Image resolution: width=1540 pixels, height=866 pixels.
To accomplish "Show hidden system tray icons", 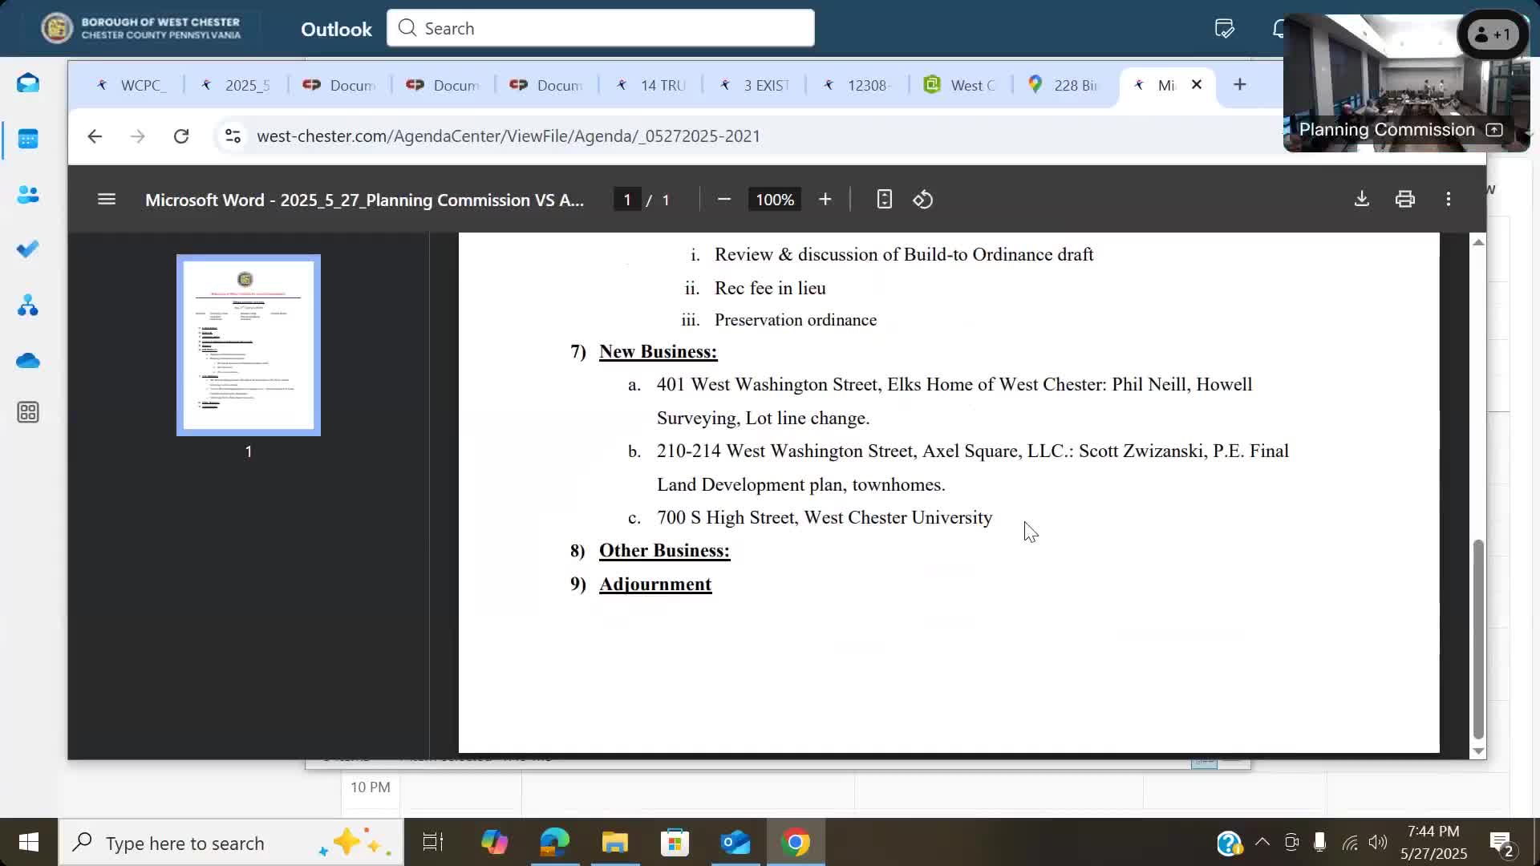I will (x=1262, y=842).
